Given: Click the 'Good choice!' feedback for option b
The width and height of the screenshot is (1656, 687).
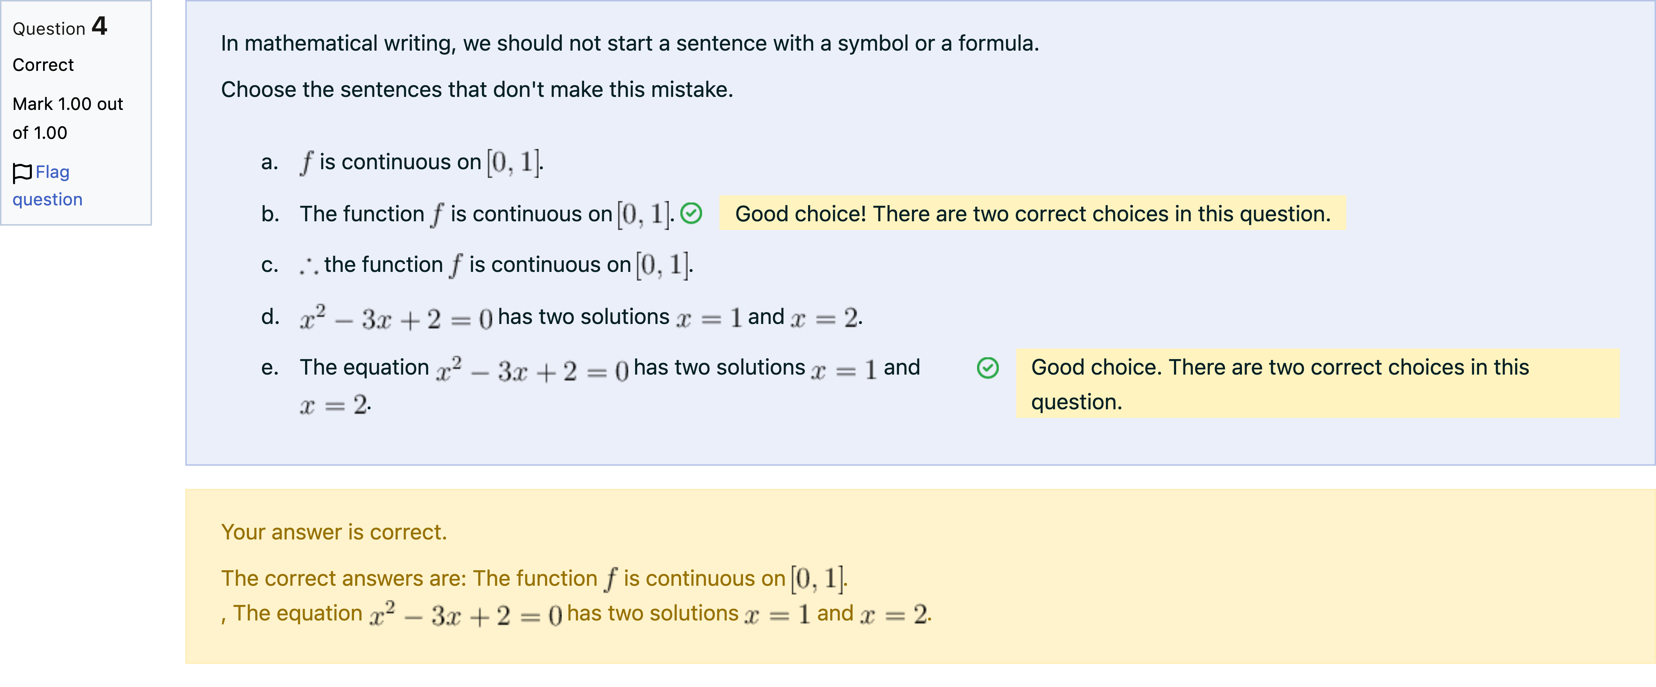Looking at the screenshot, I should coord(1032,213).
